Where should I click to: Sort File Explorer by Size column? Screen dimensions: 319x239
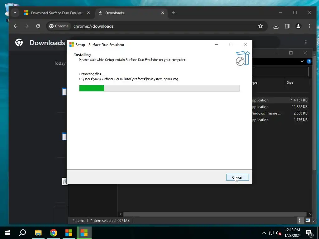point(297,82)
